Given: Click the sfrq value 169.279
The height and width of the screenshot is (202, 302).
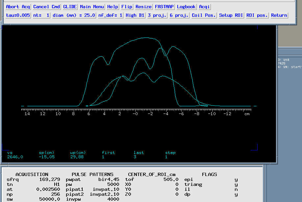Looking at the screenshot, I should pos(50,180).
